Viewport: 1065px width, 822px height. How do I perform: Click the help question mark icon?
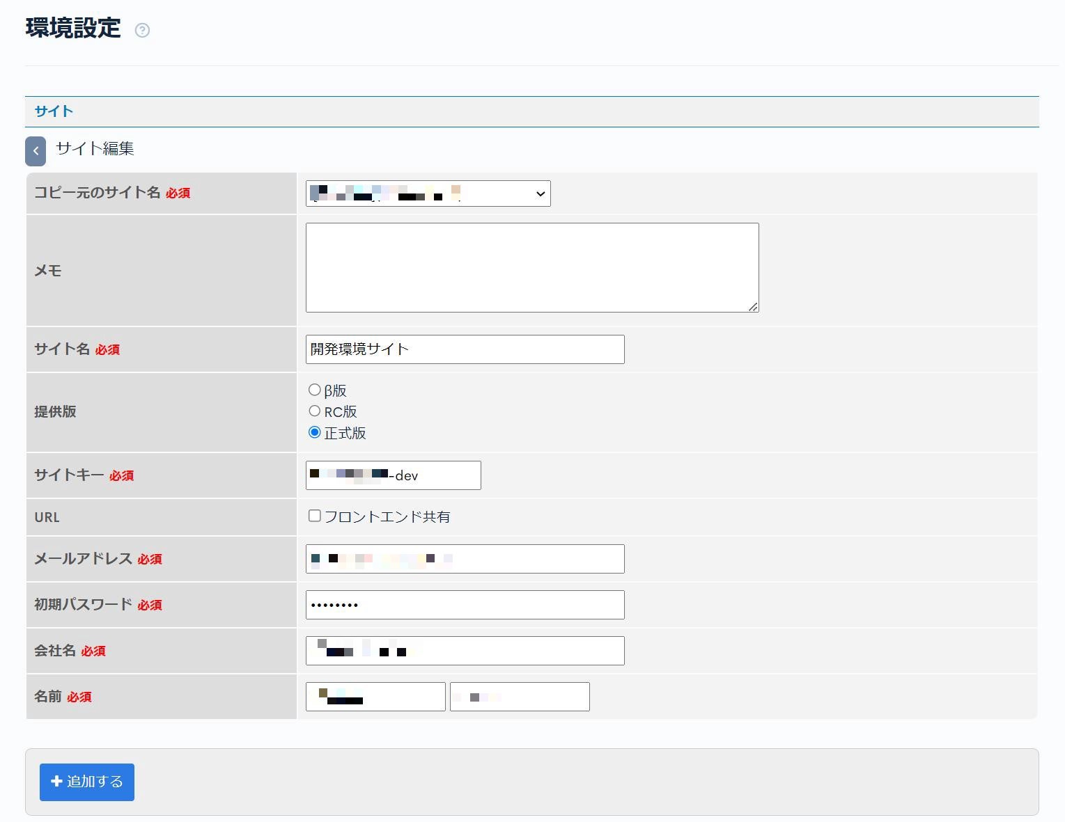(x=142, y=30)
